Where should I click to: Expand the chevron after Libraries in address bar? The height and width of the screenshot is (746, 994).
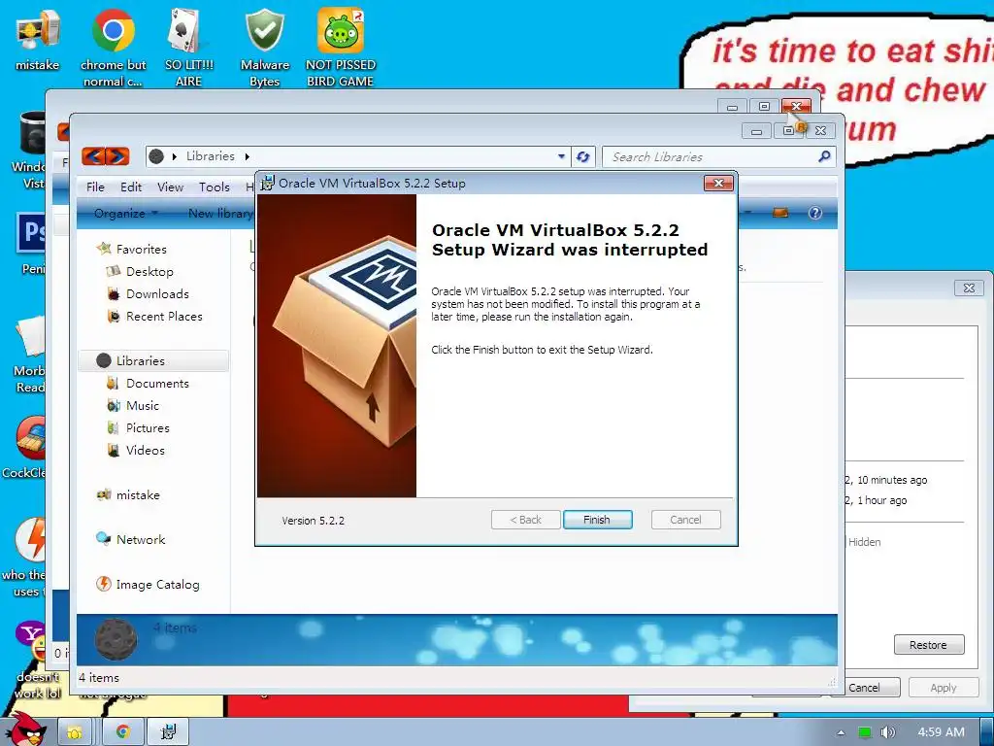point(248,156)
